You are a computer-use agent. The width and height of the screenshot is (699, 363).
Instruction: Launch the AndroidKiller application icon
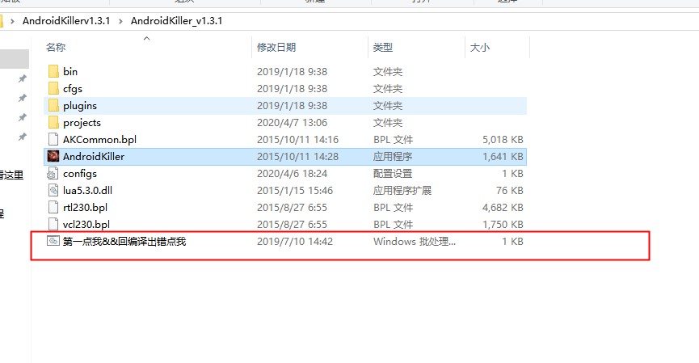coord(53,156)
